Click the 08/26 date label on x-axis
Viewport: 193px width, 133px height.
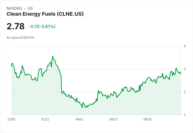pyautogui.click(x=147, y=119)
